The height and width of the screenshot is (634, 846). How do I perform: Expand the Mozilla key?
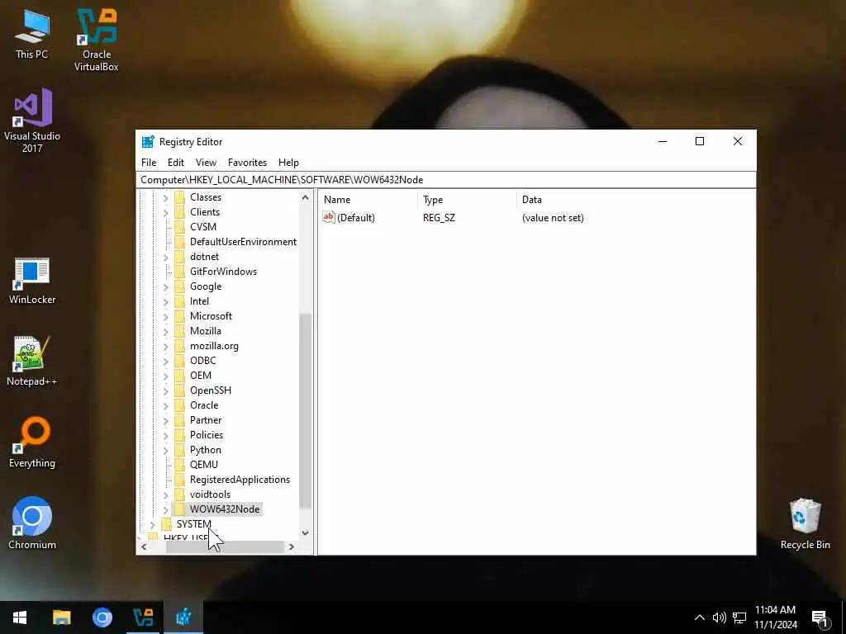(166, 331)
